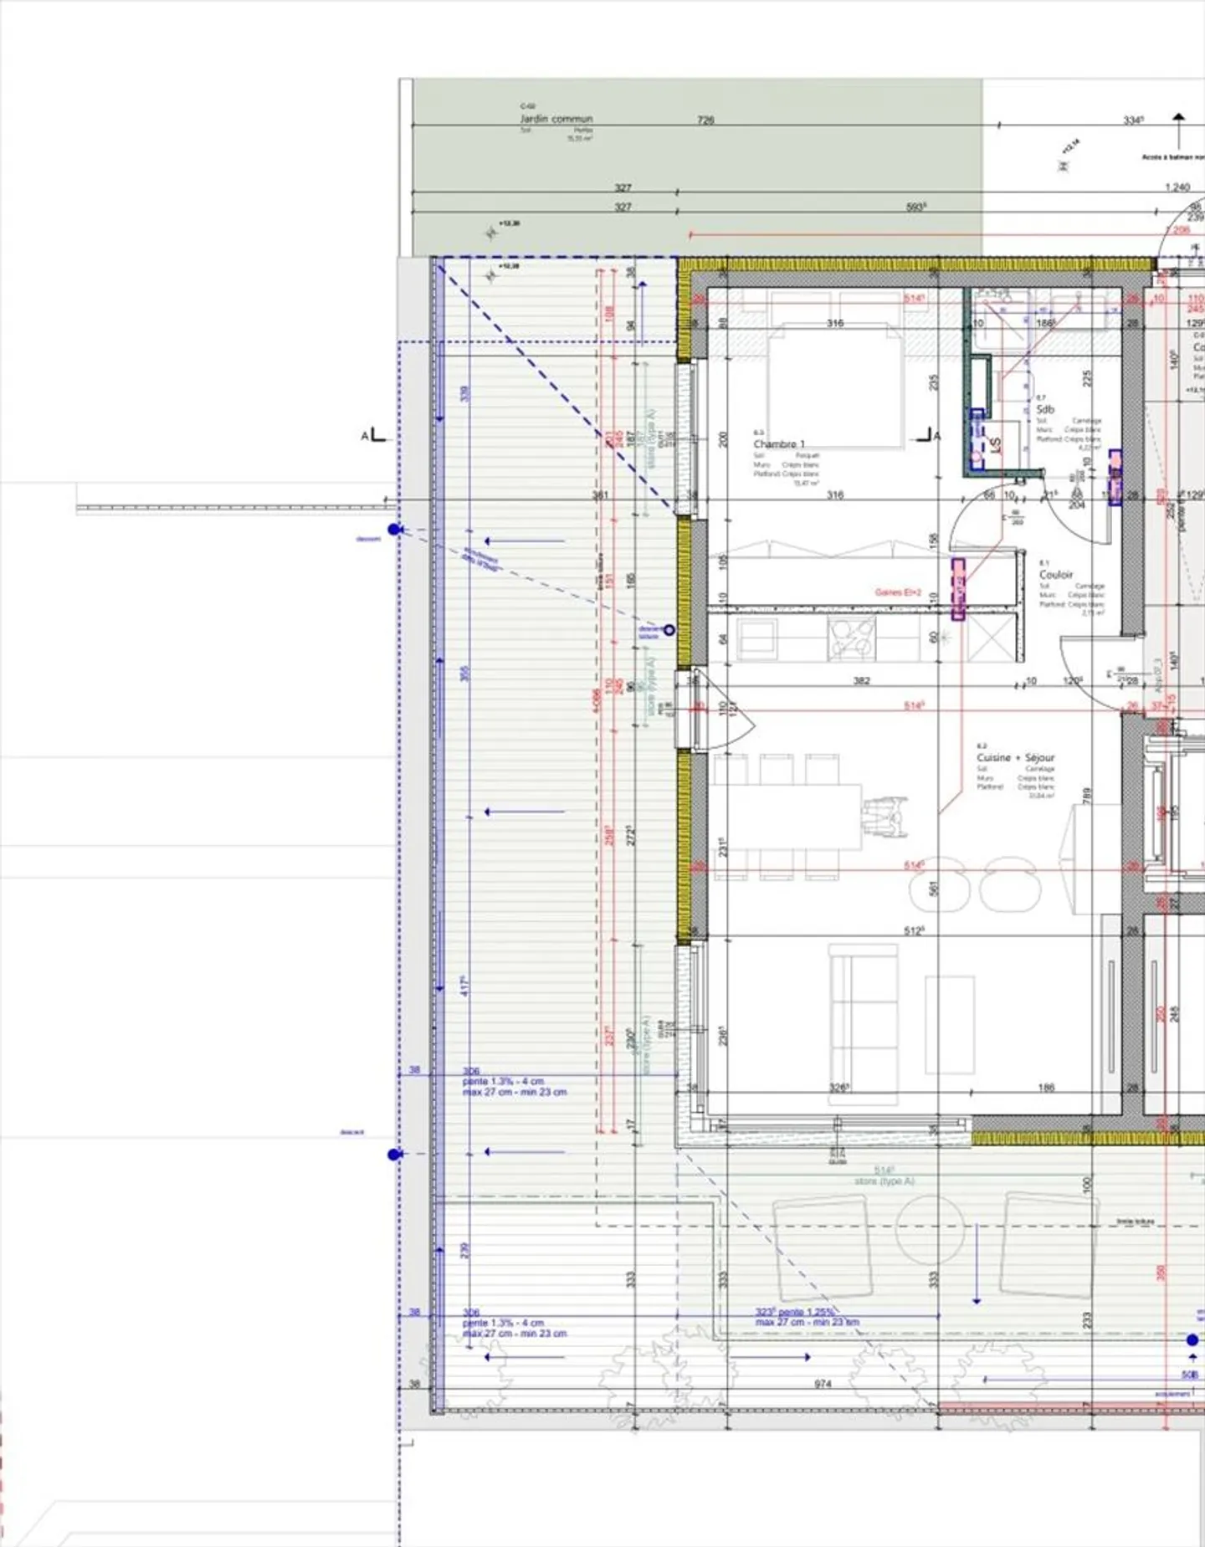1205x1547 pixels.
Task: Select the right section marker A in the bedroom
Action: point(927,435)
